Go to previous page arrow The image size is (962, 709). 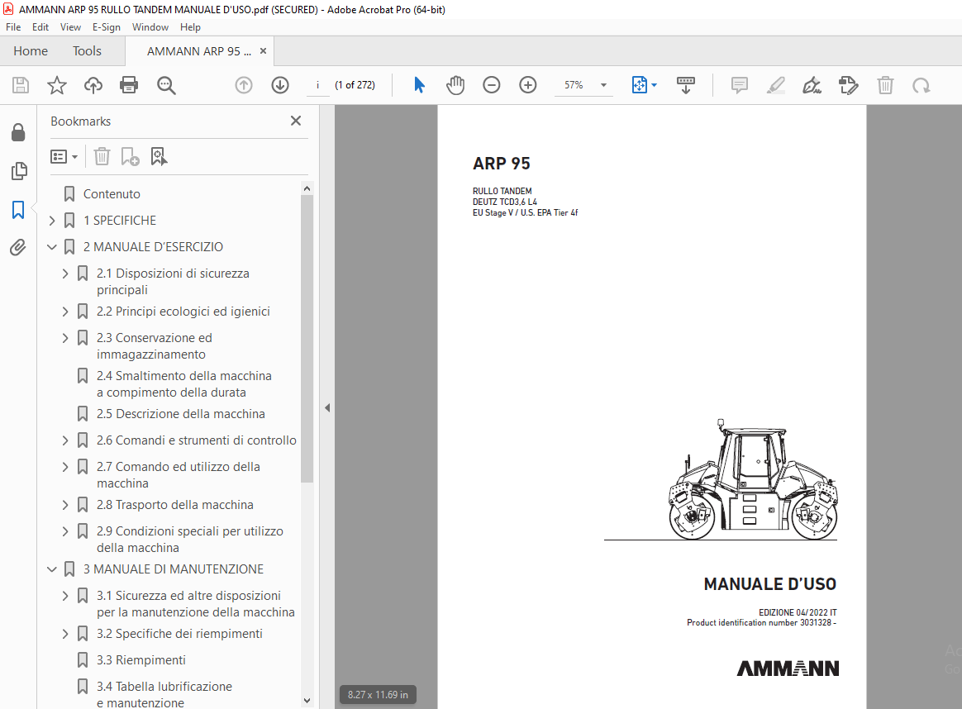click(x=244, y=85)
